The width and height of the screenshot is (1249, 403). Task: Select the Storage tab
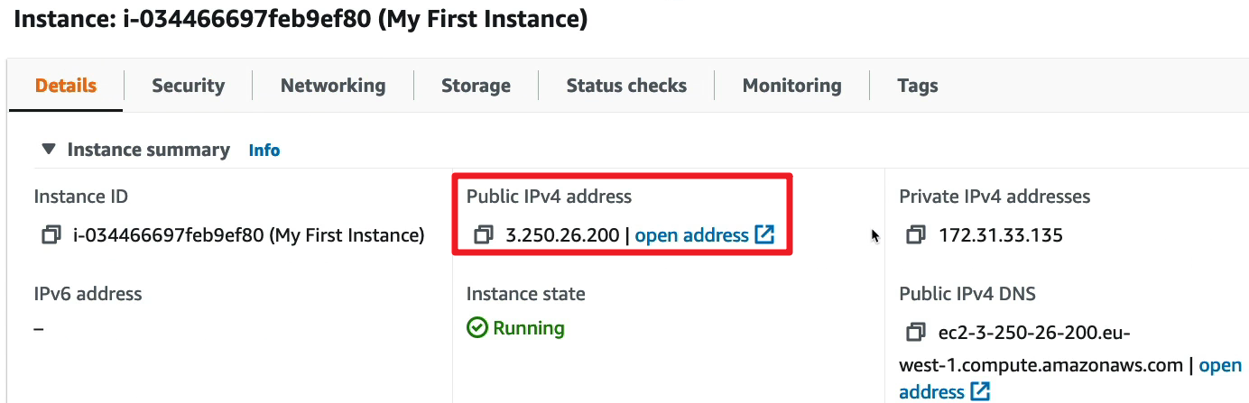(476, 86)
